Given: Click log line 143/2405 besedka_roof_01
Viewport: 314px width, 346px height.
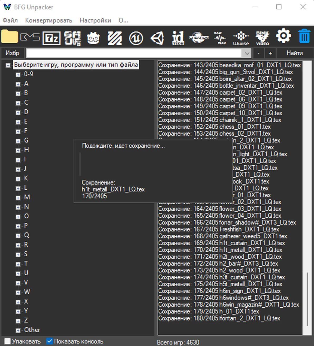Looking at the screenshot, I should 229,65.
